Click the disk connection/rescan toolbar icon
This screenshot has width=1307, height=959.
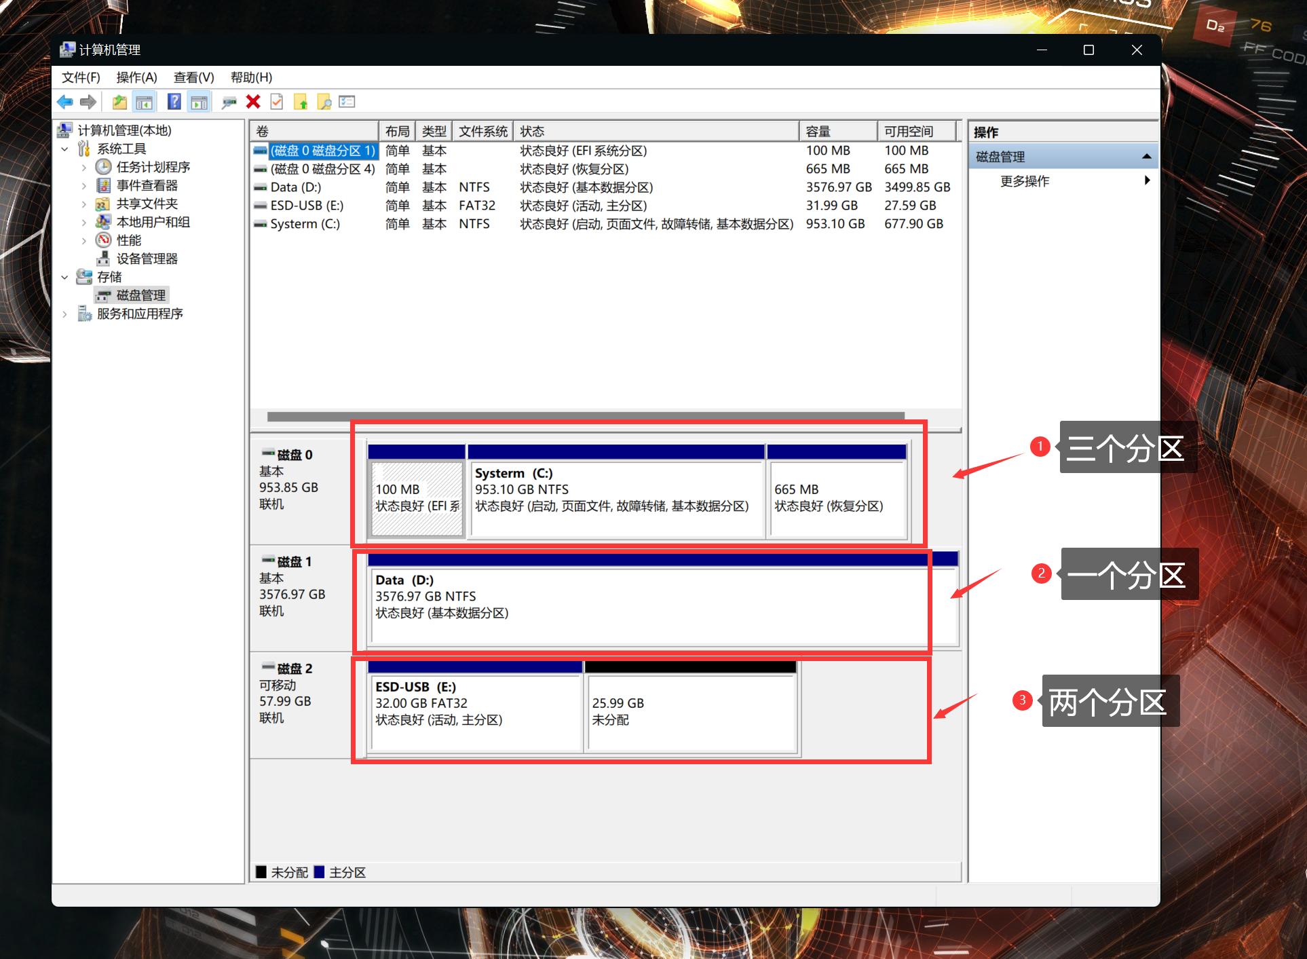click(229, 102)
